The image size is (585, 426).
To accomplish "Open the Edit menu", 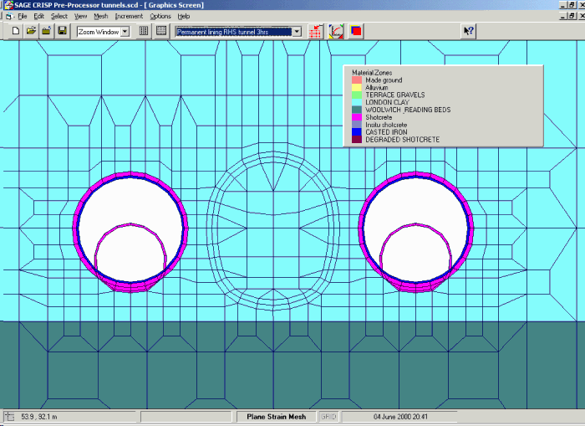I will pyautogui.click(x=38, y=17).
